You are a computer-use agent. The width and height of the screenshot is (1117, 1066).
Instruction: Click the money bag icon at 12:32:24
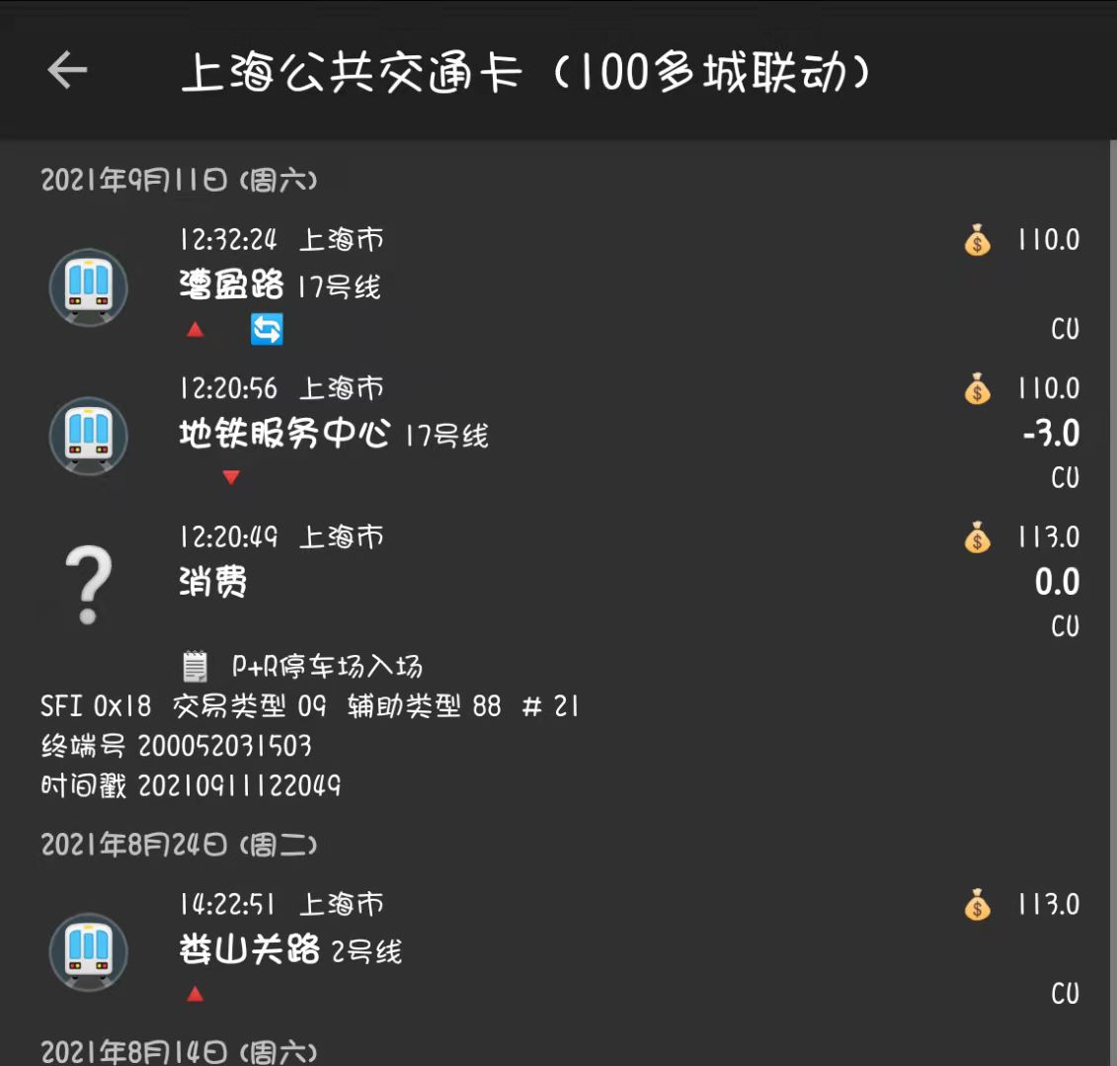click(x=977, y=240)
